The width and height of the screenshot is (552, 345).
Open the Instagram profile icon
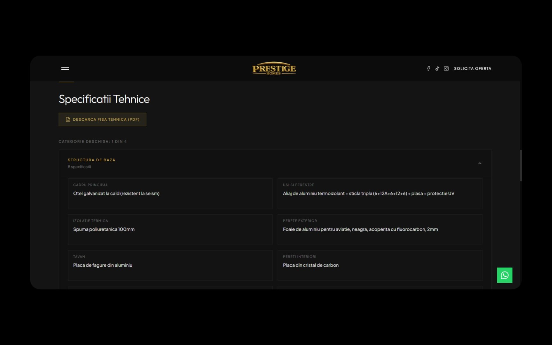pyautogui.click(x=446, y=68)
